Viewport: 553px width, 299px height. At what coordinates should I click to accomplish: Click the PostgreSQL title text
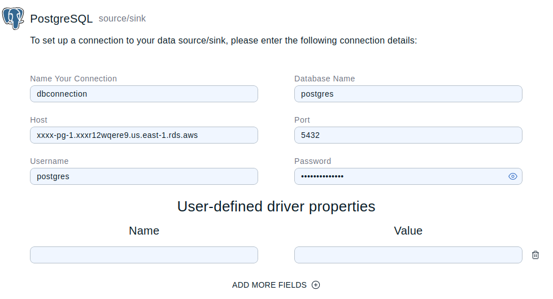(61, 19)
